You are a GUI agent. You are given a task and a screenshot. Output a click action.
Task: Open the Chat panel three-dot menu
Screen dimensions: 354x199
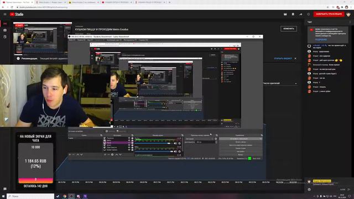click(x=350, y=22)
